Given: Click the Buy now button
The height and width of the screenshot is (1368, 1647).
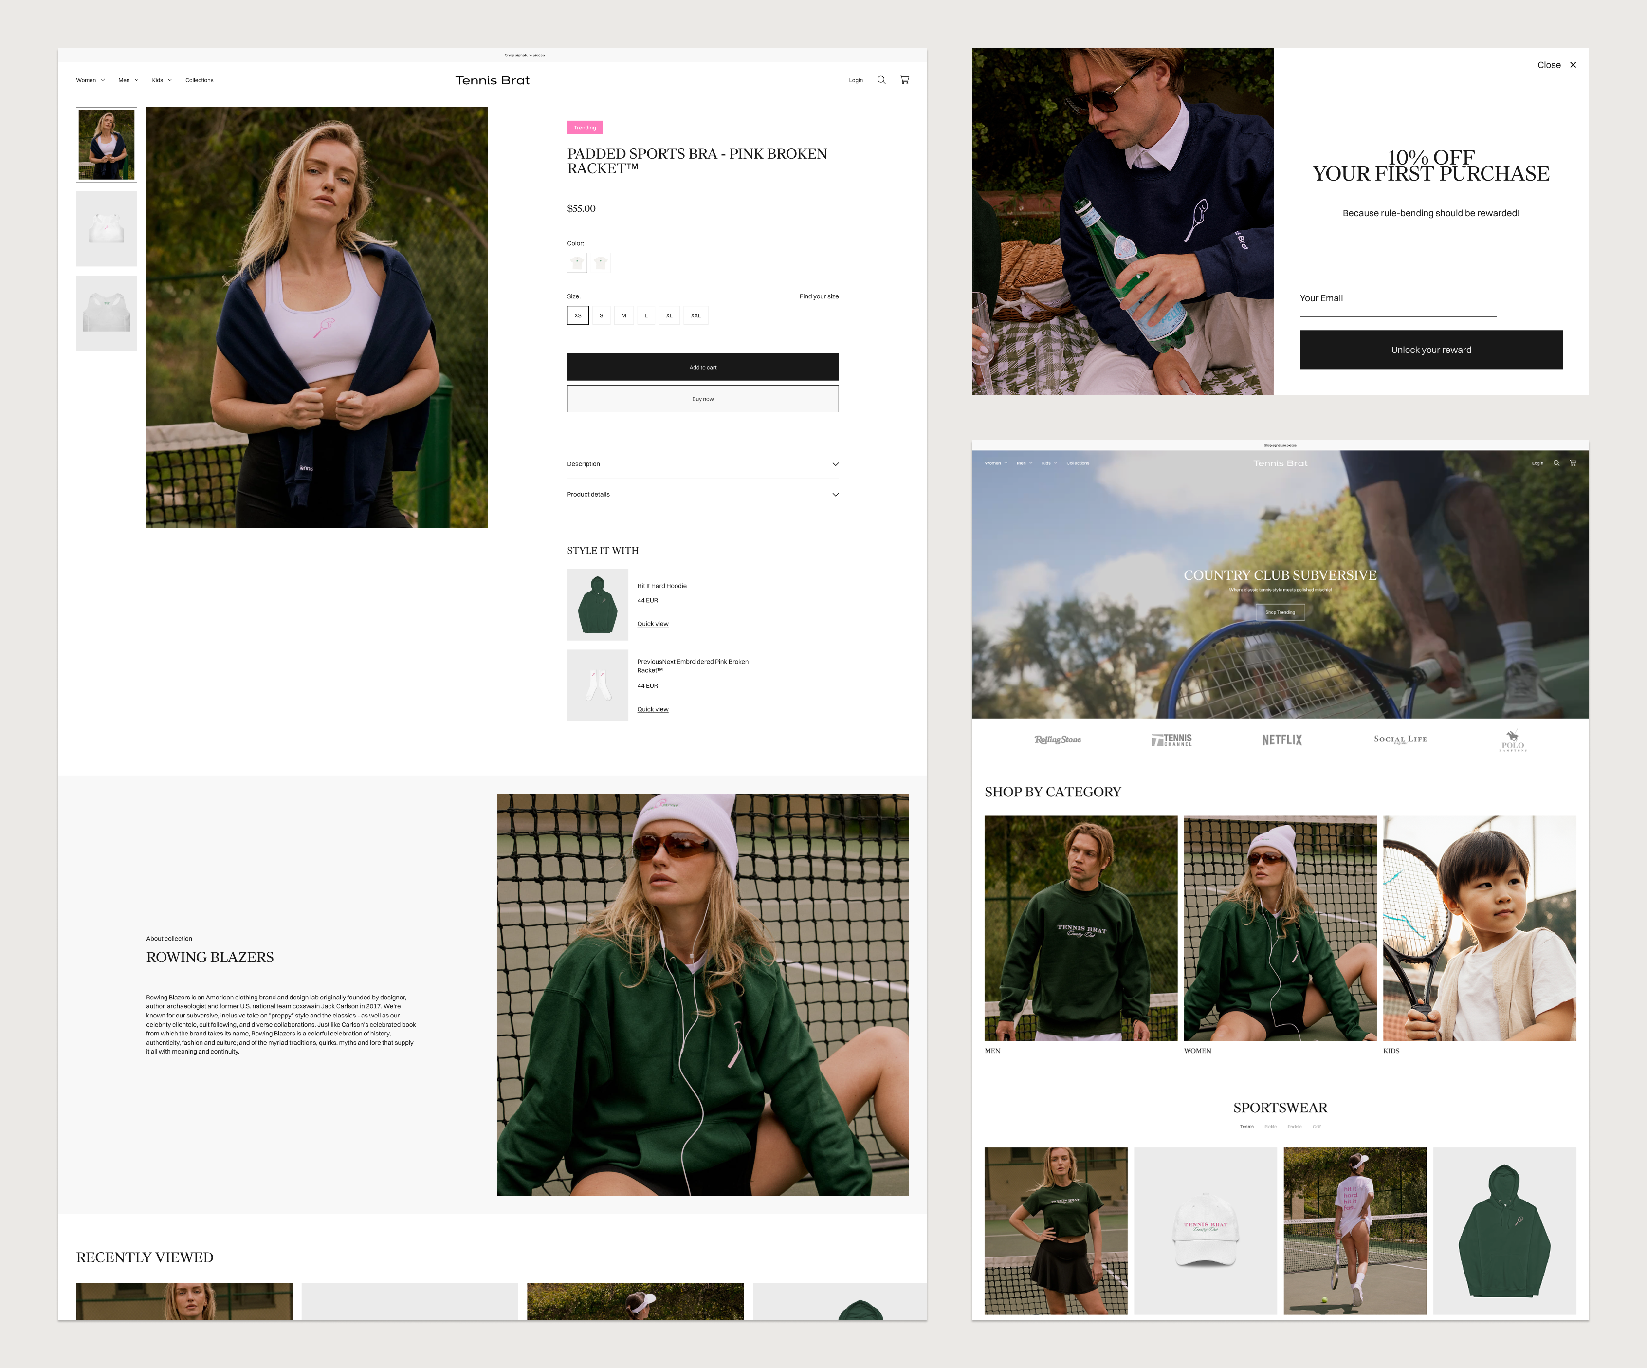Looking at the screenshot, I should [703, 399].
